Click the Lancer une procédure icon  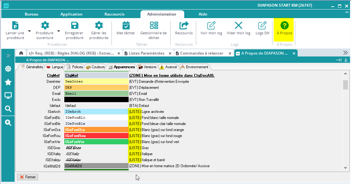[15, 26]
